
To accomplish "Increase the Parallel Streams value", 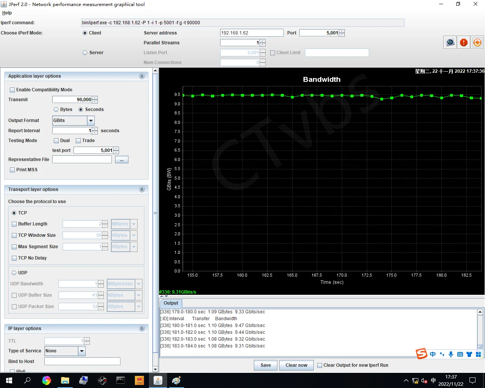I will tap(263, 41).
